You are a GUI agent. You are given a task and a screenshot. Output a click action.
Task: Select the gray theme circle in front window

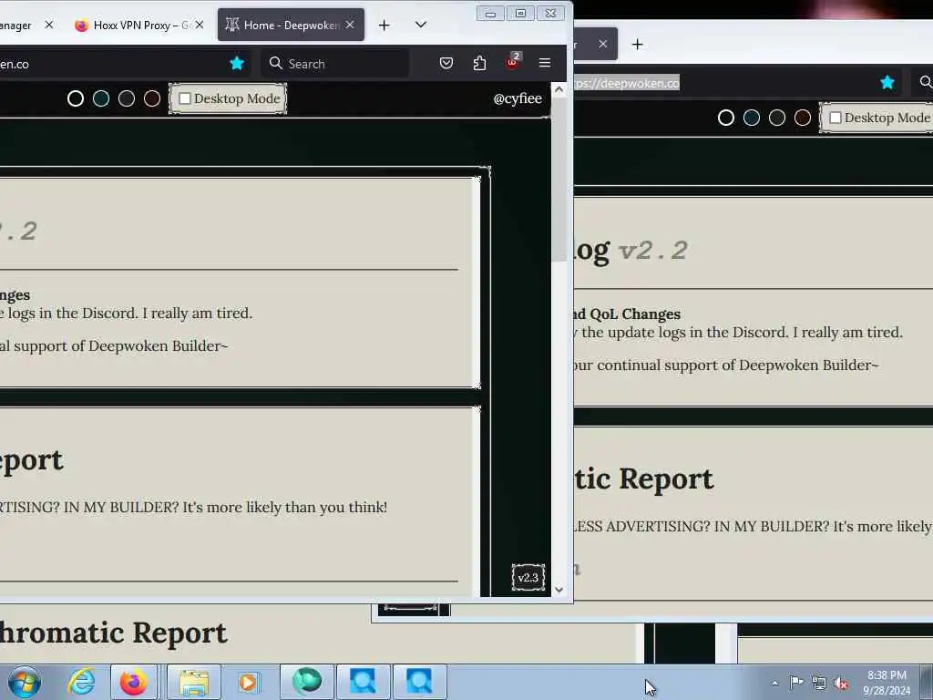coord(126,98)
